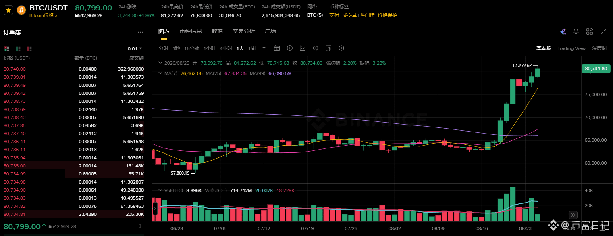613x236 pixels.
Task: Select the 分时 chart interval
Action: coord(163,48)
